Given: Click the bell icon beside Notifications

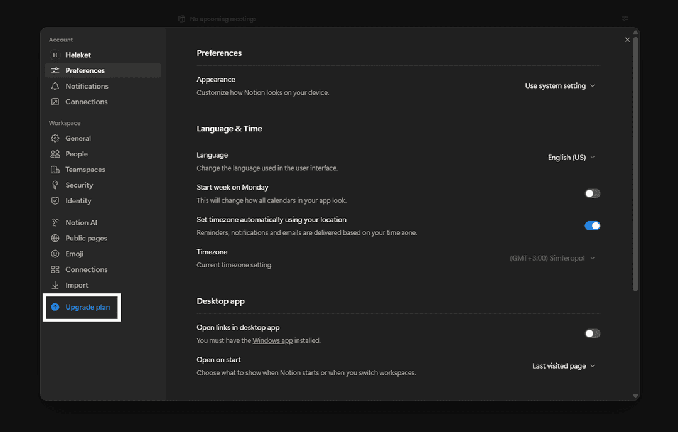Looking at the screenshot, I should click(55, 86).
